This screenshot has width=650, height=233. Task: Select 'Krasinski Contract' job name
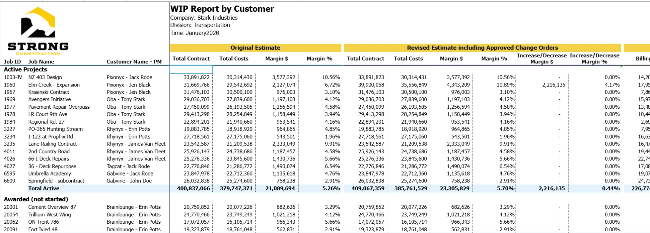pyautogui.click(x=49, y=92)
